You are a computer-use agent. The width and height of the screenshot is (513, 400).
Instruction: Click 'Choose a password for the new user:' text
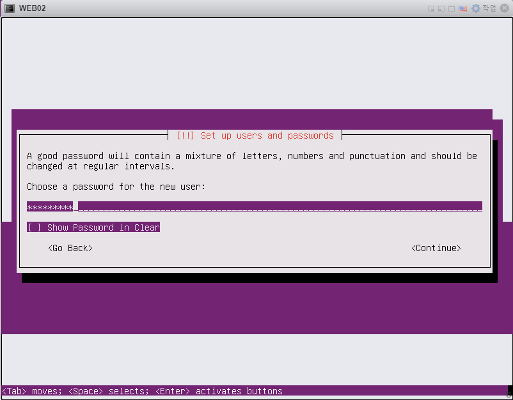point(116,187)
